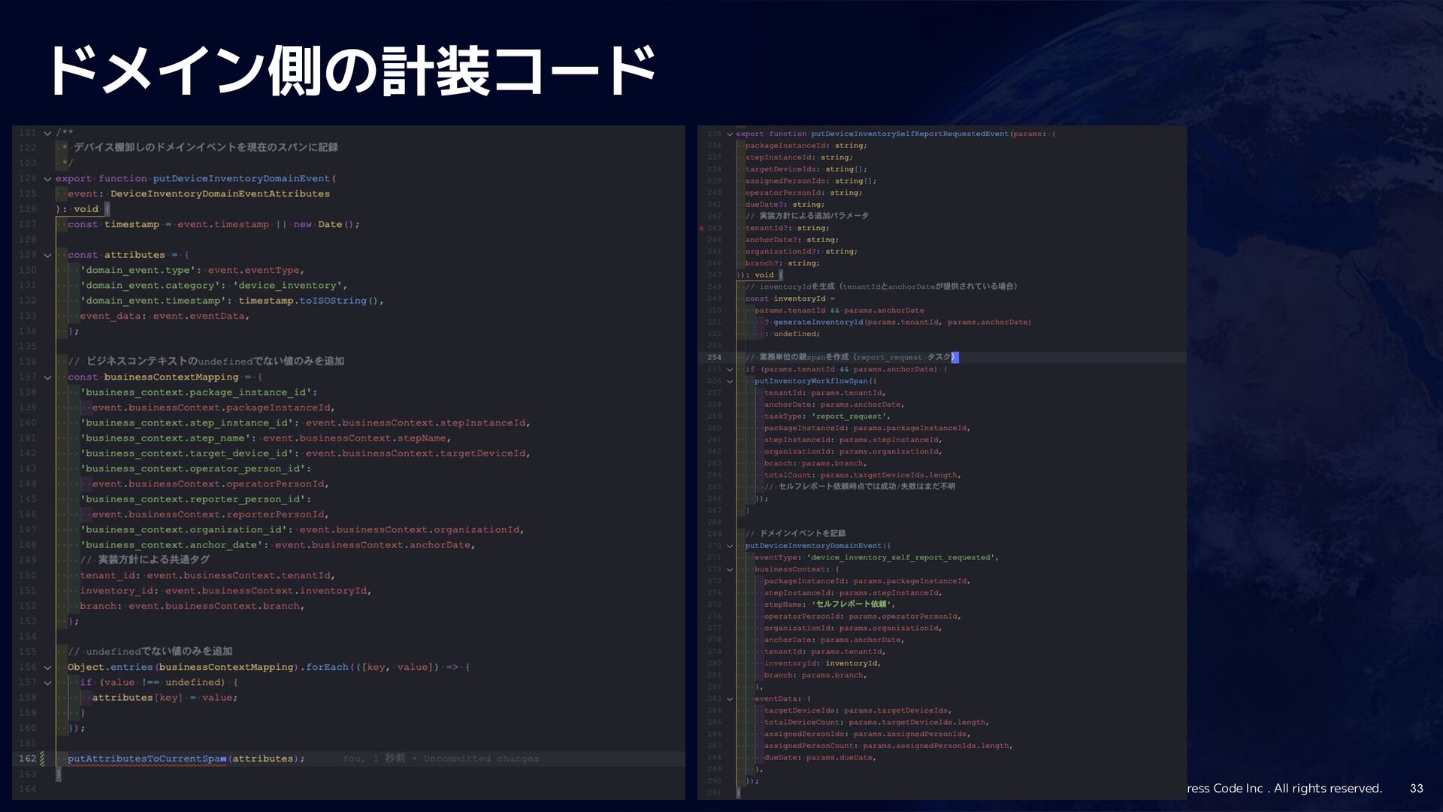Click the slide page number 33
Image resolution: width=1443 pixels, height=812 pixels.
pyautogui.click(x=1416, y=789)
